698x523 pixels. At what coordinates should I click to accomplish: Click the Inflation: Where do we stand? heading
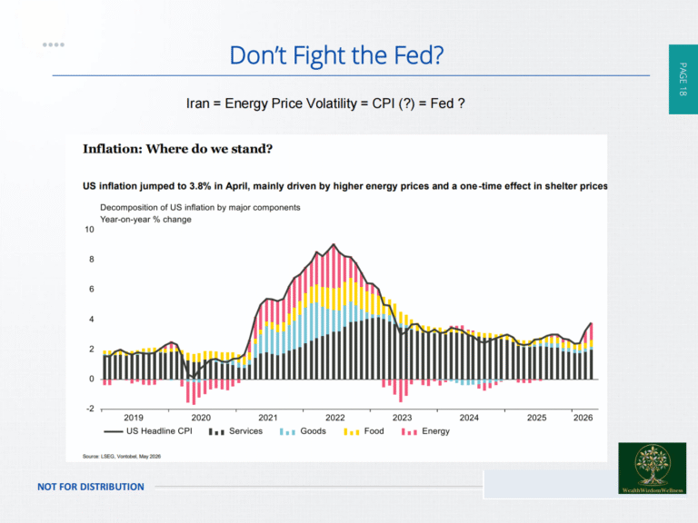(177, 149)
